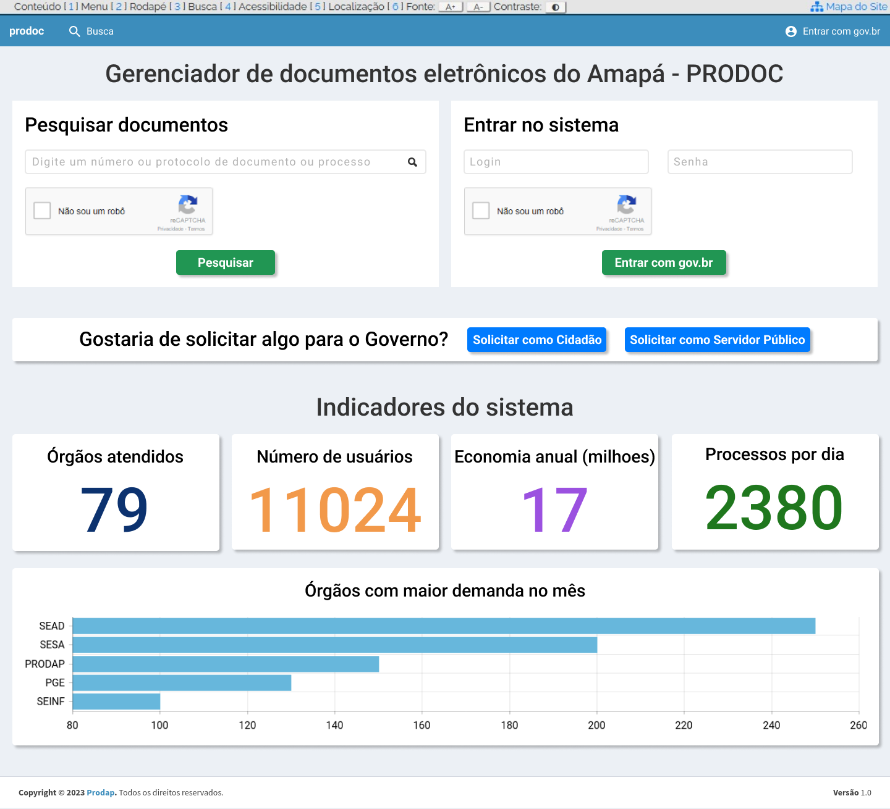Image resolution: width=890 pixels, height=809 pixels.
Task: Focus the Senha password field
Action: [x=760, y=162]
